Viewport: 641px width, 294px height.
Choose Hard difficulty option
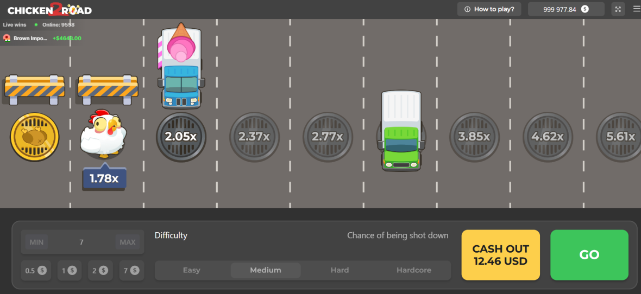pos(340,270)
